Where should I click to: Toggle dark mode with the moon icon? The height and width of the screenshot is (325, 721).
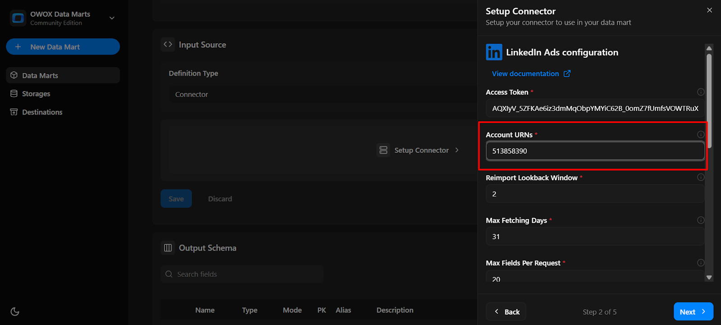[15, 311]
